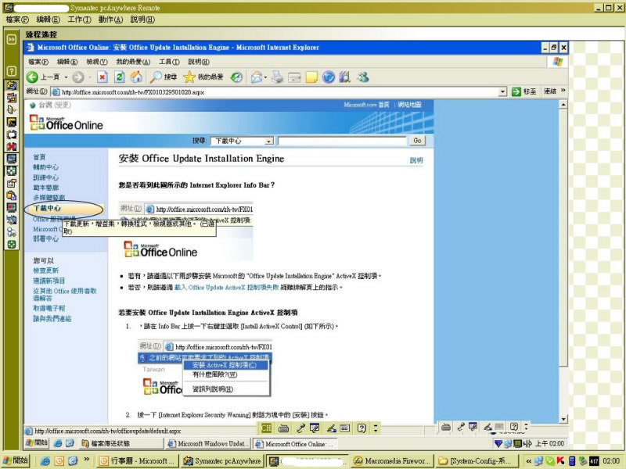
Task: Click the remote IME help question mark icon
Action: click(362, 428)
